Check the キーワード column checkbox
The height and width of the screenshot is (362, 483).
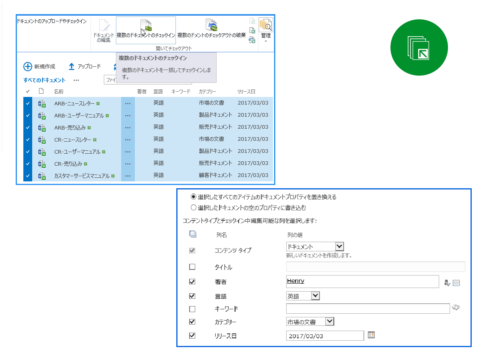point(192,309)
